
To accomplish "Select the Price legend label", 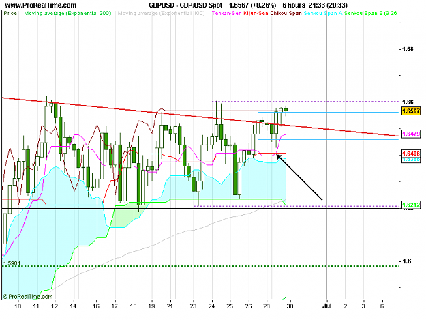I will [x=10, y=13].
